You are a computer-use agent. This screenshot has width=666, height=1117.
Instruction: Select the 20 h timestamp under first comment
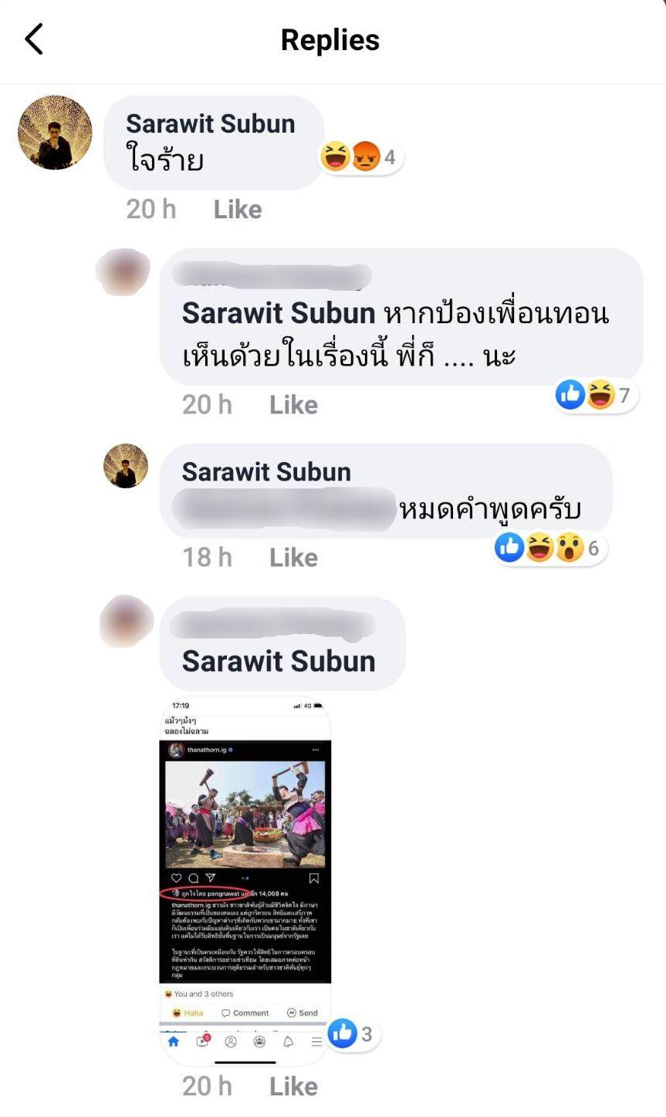(x=151, y=209)
